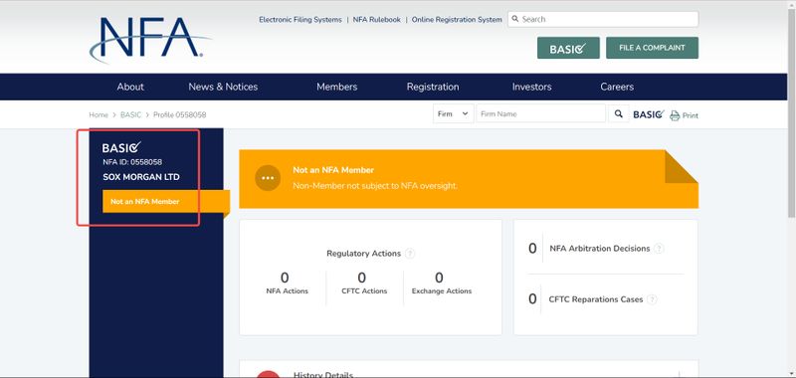The image size is (796, 378).
Task: Click the NFA logo
Action: [x=150, y=40]
